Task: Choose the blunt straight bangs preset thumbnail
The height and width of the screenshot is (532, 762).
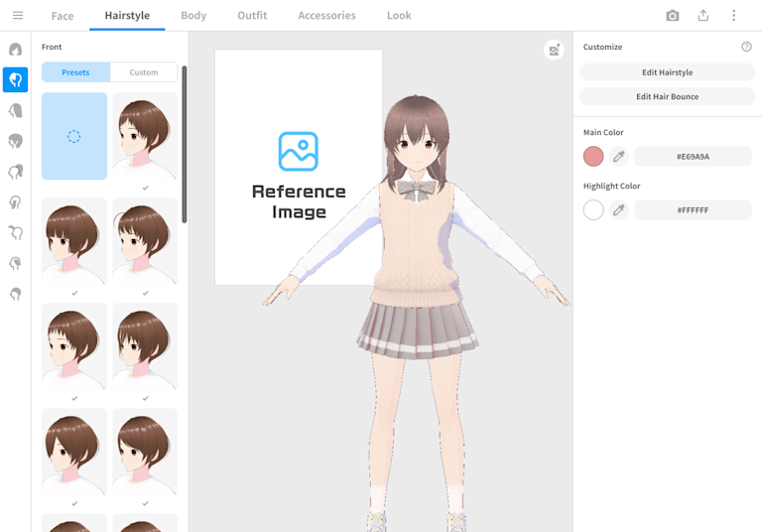Action: click(x=74, y=241)
